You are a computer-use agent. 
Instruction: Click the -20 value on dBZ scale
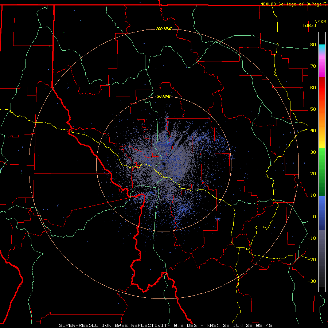[312, 259]
